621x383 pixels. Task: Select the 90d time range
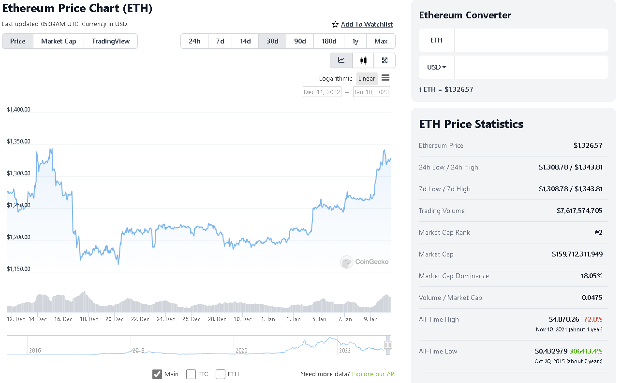pos(300,41)
